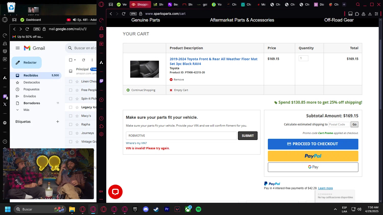Open File Explorer from the taskbar
The image size is (383, 215).
tap(72, 209)
